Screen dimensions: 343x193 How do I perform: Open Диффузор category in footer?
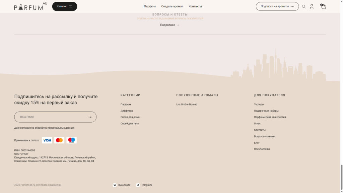(127, 111)
